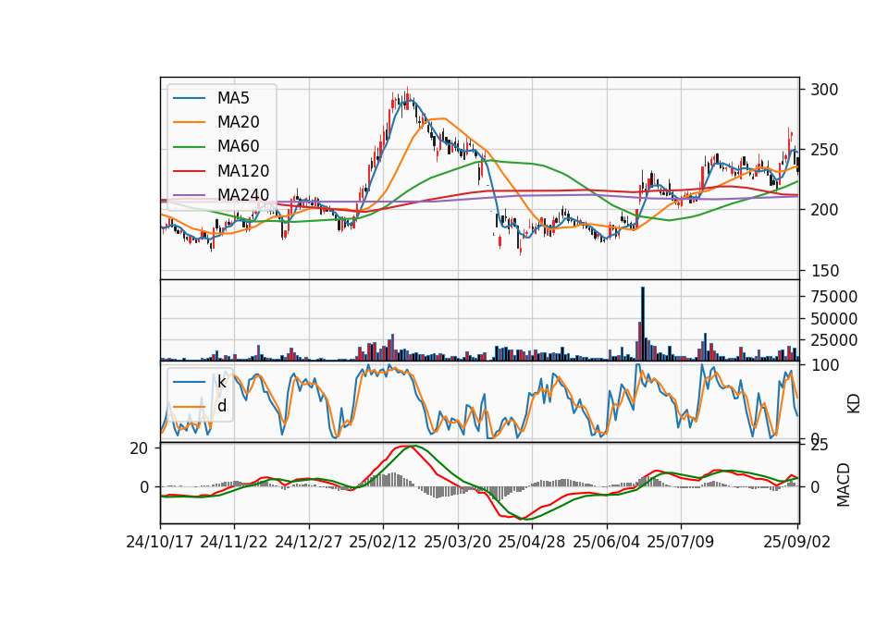The height and width of the screenshot is (638, 888).
Task: Click the 25/02/12 date label
Action: click(383, 543)
